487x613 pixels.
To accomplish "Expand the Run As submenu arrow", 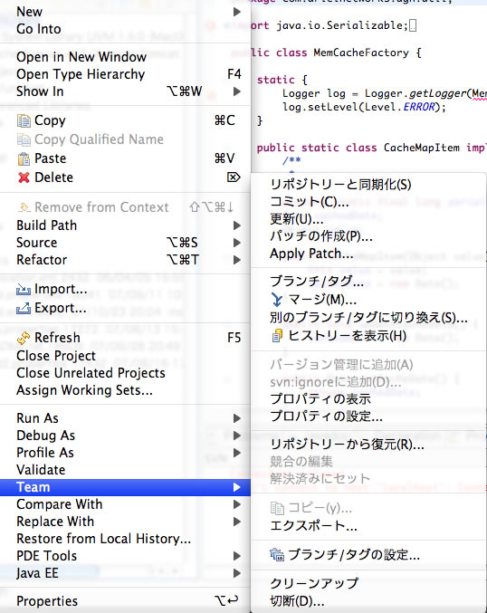I will [237, 418].
